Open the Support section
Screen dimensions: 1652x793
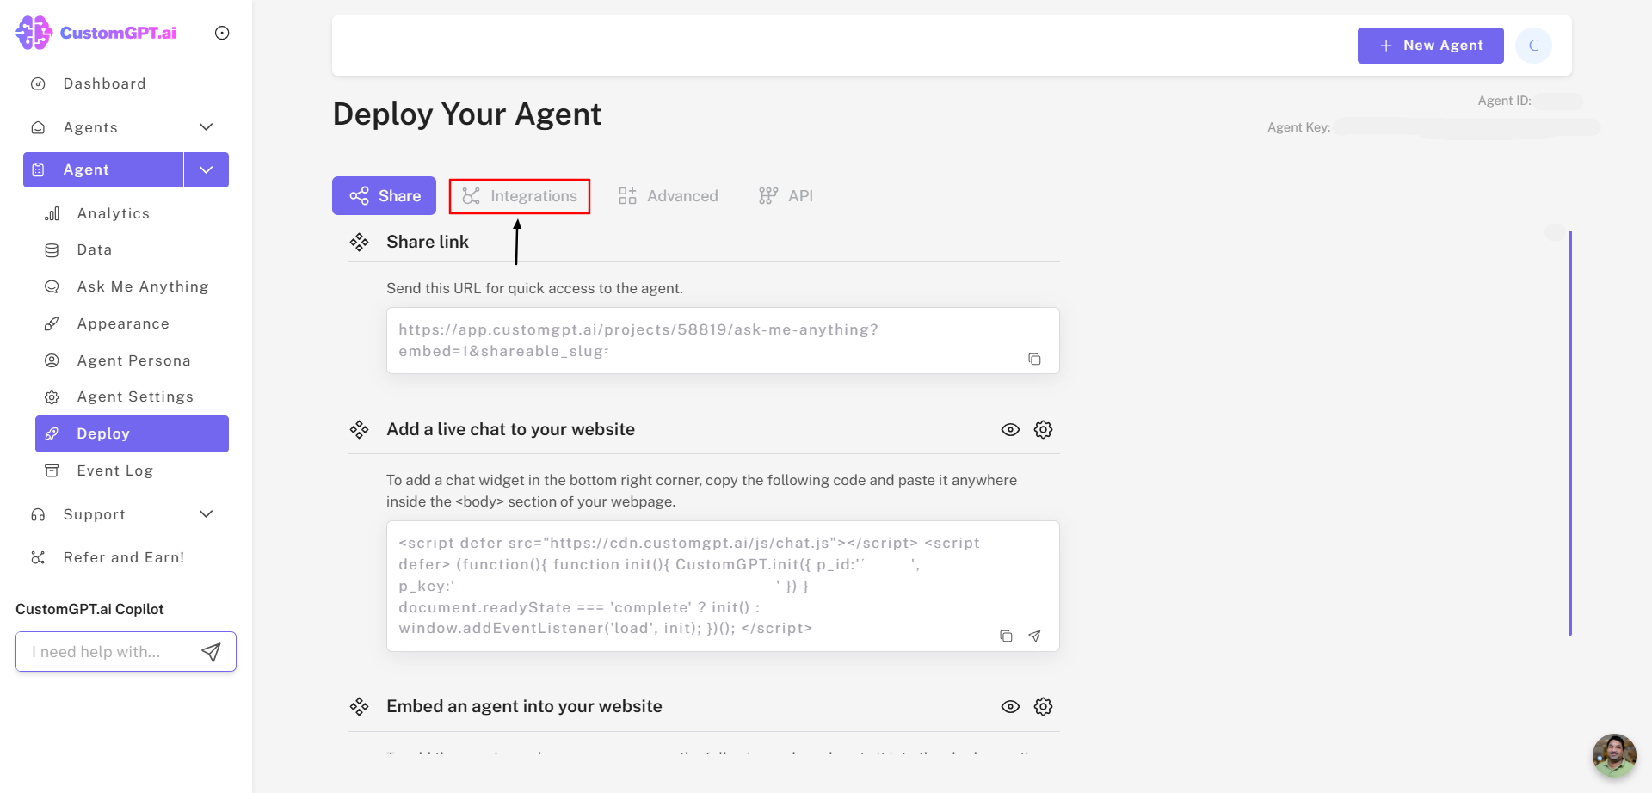coord(94,514)
